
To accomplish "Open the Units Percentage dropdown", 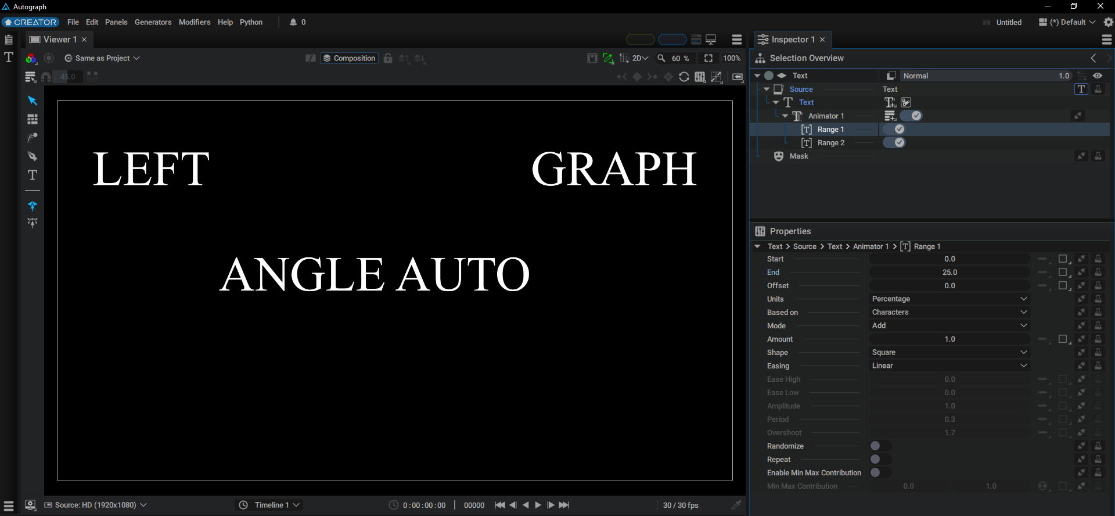I will point(949,299).
